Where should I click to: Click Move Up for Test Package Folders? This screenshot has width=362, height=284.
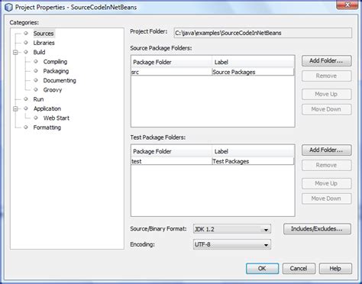[326, 183]
